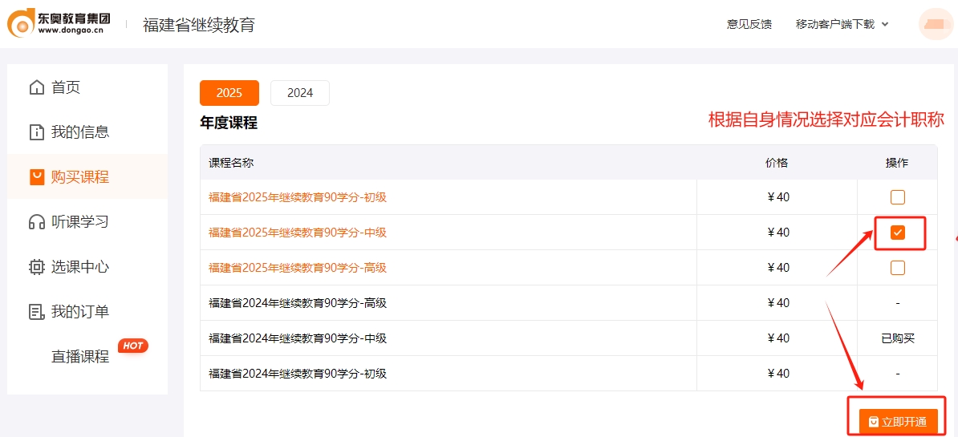Check the 2025 初级 course checkbox
958x437 pixels.
click(x=897, y=197)
